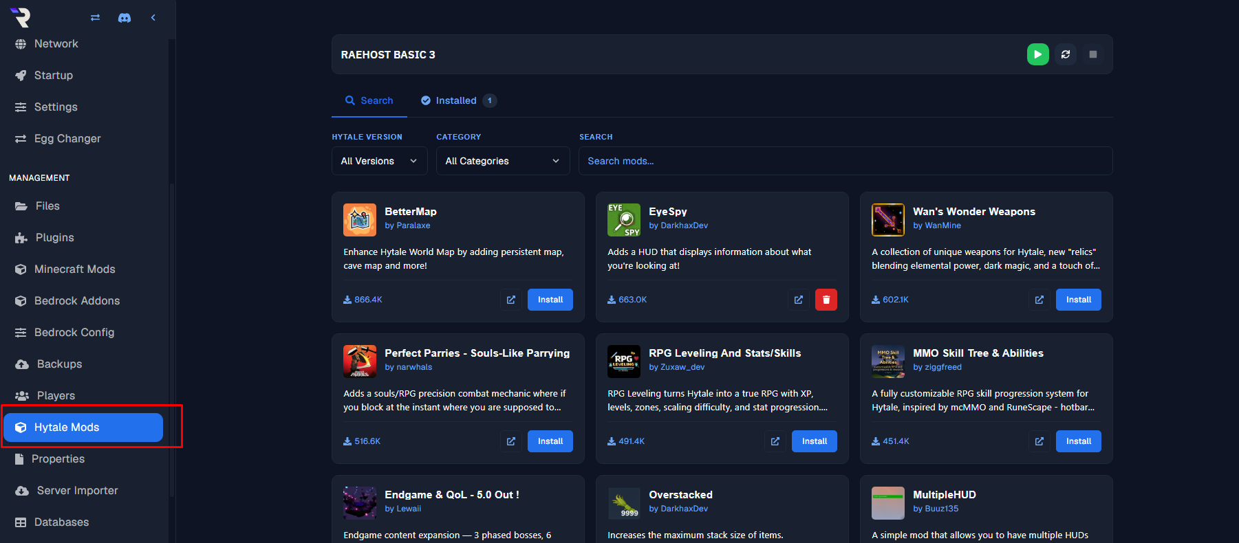Collapse the sidebar with the chevron
The image size is (1239, 543).
(153, 18)
